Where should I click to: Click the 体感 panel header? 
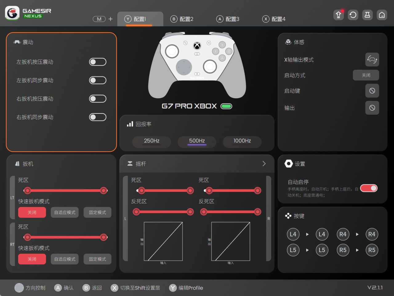point(295,42)
